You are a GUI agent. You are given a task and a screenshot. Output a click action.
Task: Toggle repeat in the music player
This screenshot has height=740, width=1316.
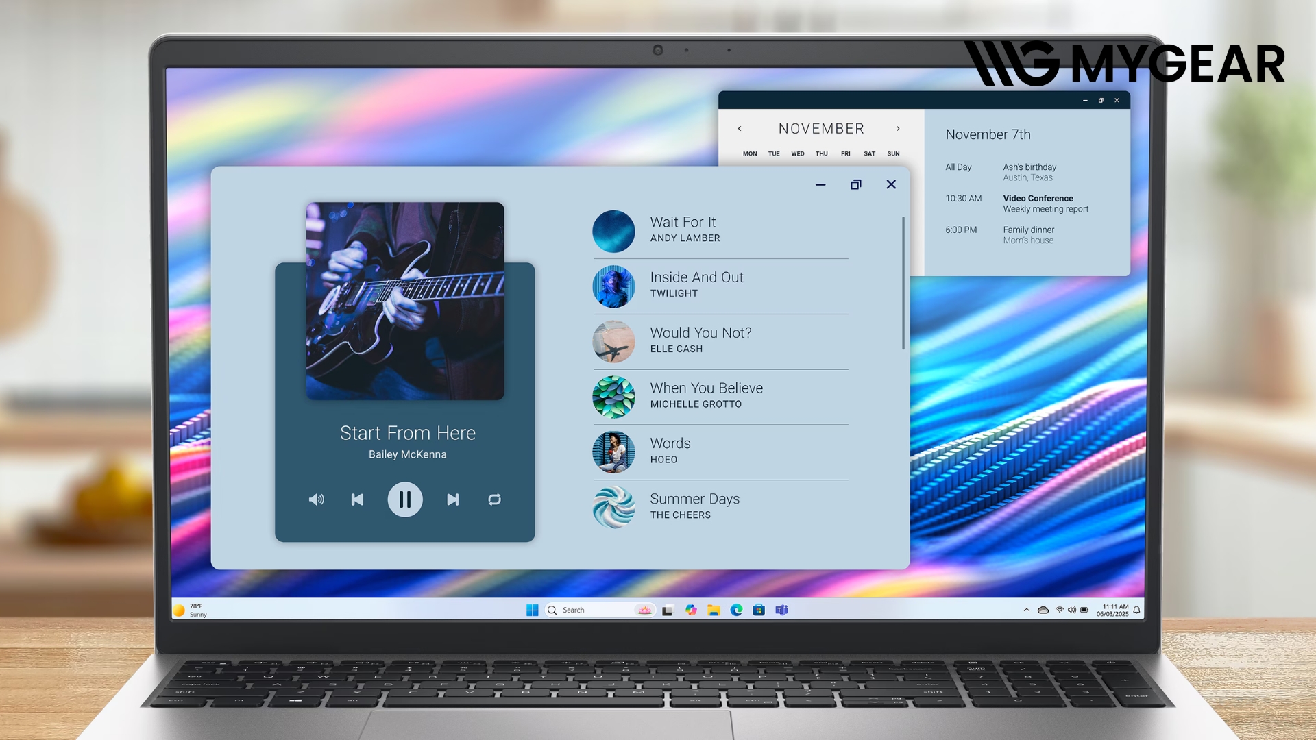(x=494, y=500)
